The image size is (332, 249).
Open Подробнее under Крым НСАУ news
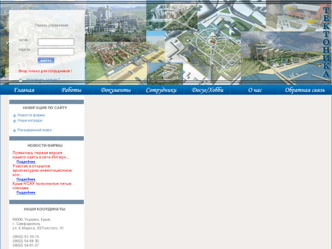pos(26,192)
